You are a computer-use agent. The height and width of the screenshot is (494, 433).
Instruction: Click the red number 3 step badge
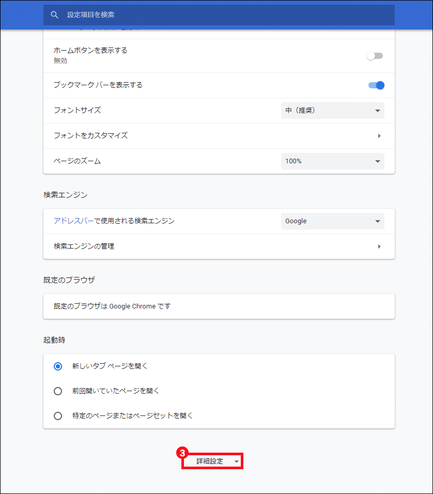[181, 452]
